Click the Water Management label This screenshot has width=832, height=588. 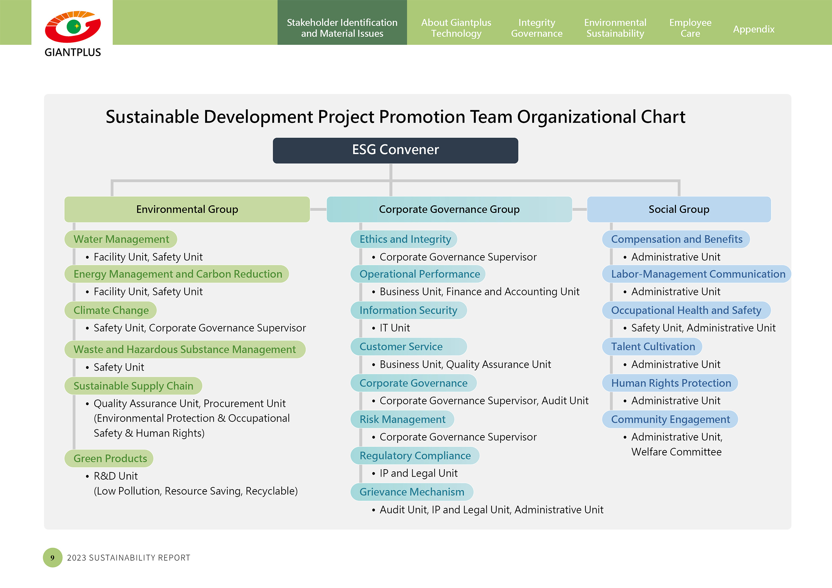(x=121, y=239)
